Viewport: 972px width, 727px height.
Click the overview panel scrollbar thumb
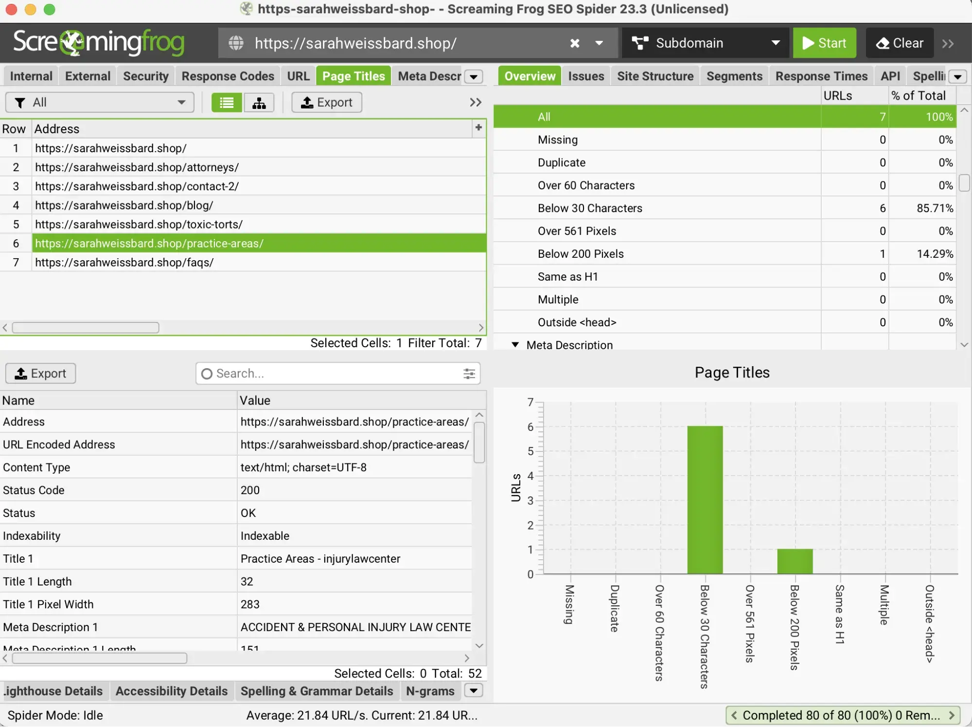click(x=964, y=183)
